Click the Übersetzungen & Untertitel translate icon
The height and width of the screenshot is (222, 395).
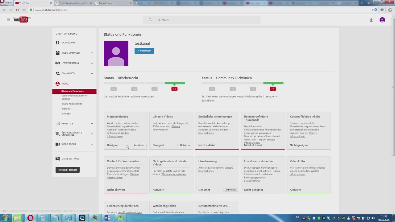[57, 134]
